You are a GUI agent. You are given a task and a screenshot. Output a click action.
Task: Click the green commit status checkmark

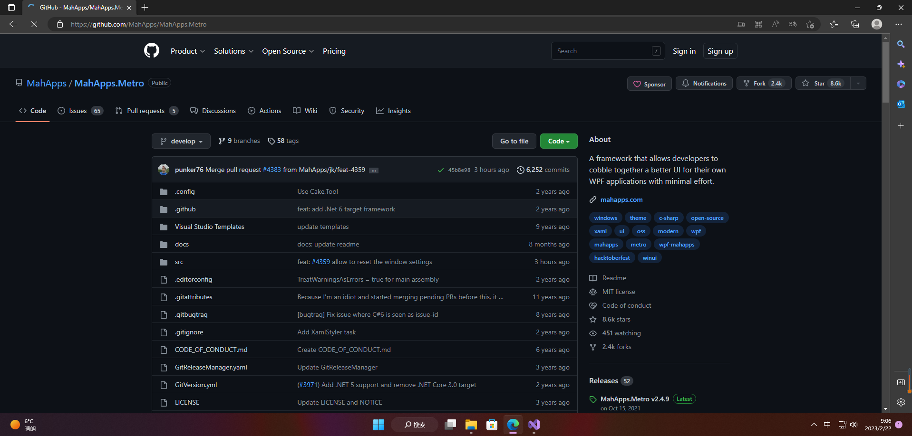click(441, 170)
